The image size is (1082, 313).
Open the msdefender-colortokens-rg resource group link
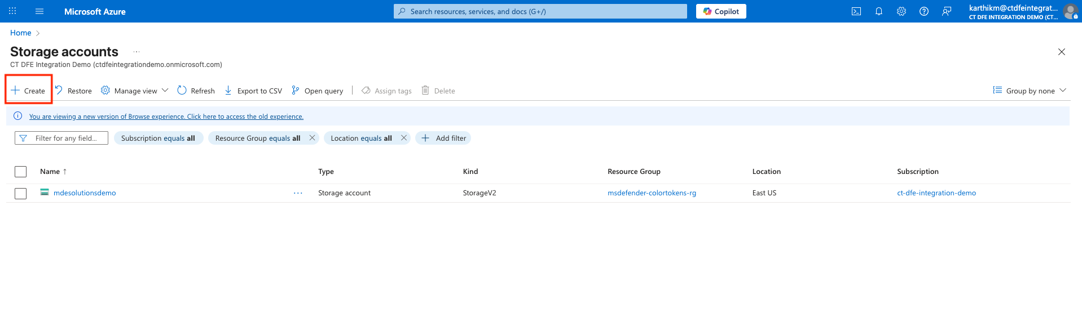[x=652, y=193]
